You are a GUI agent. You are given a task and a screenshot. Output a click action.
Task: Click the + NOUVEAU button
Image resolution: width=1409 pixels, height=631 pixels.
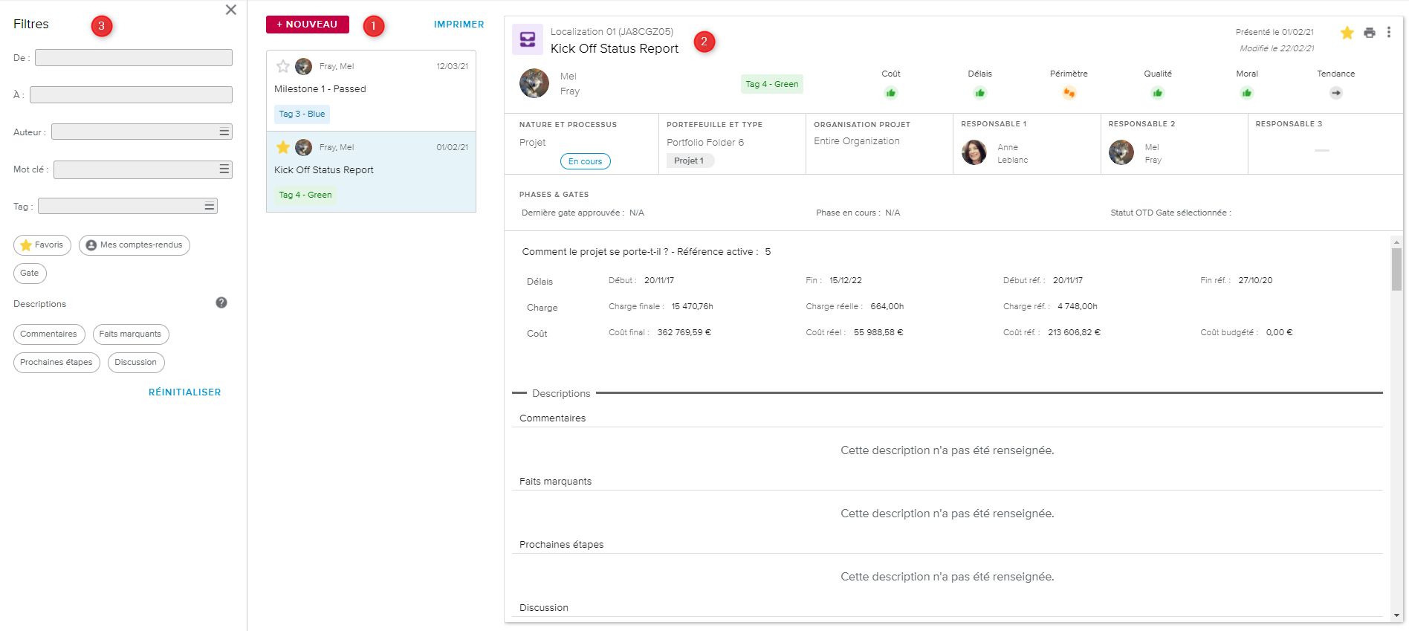[x=307, y=25]
